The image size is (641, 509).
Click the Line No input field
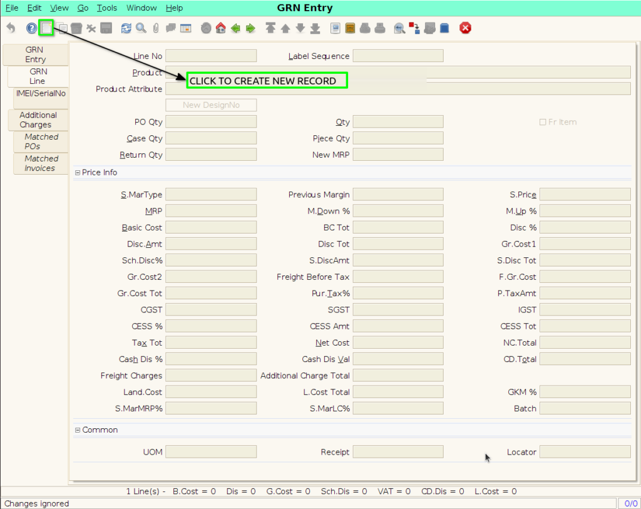(x=211, y=56)
